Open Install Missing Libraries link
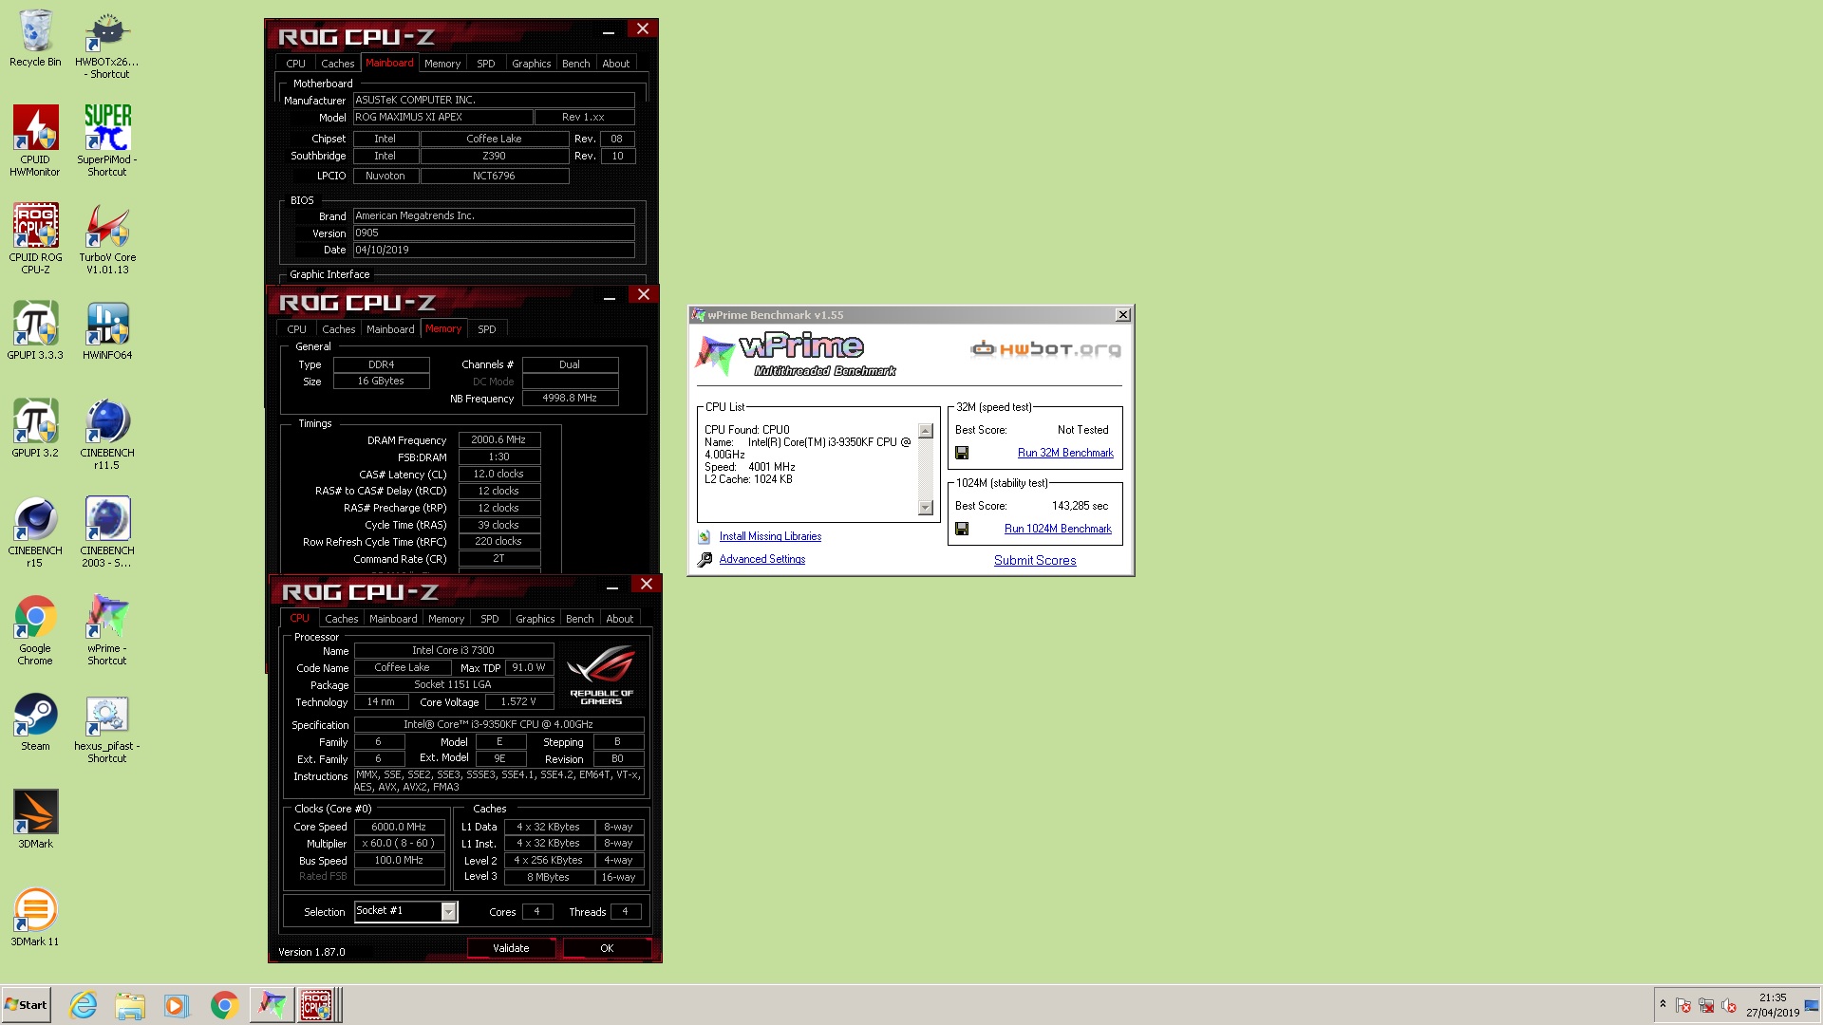Screen dimensions: 1823x1025 pos(770,537)
